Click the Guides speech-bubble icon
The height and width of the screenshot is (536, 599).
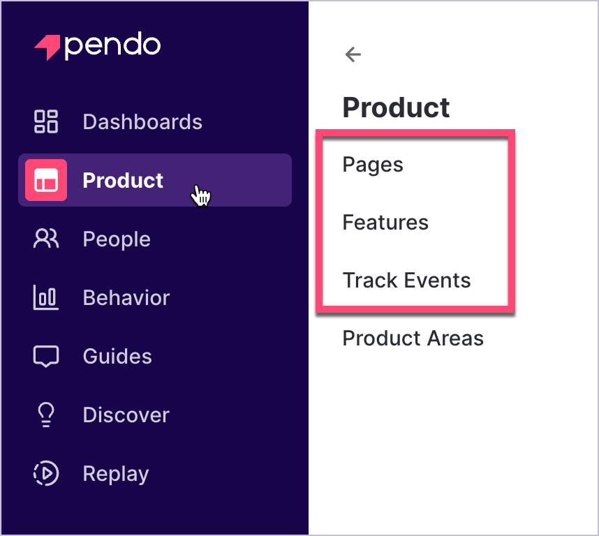(45, 356)
